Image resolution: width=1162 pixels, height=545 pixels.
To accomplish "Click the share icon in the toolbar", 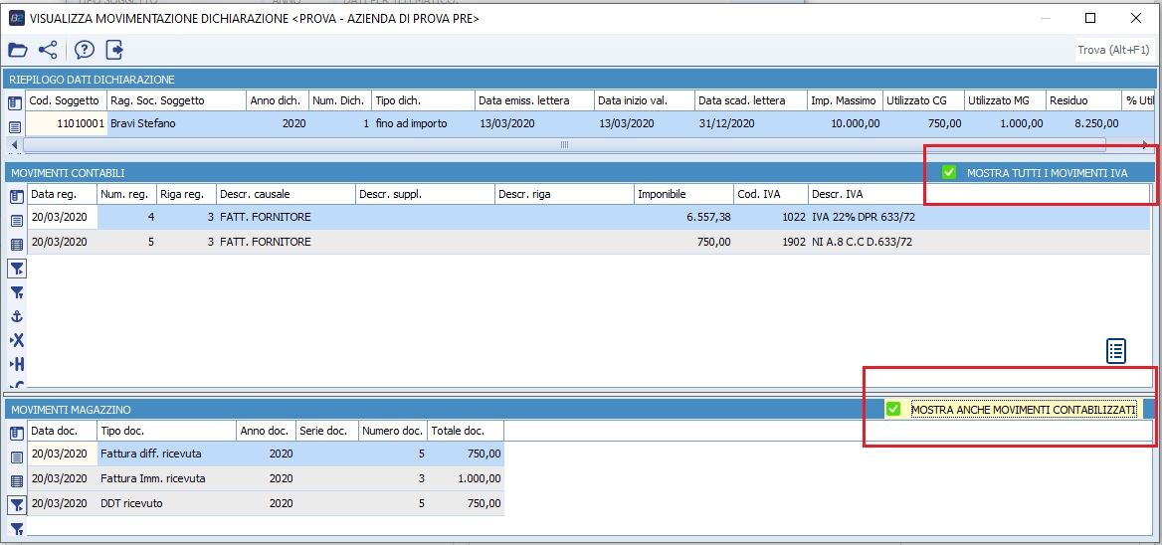I will (x=48, y=51).
